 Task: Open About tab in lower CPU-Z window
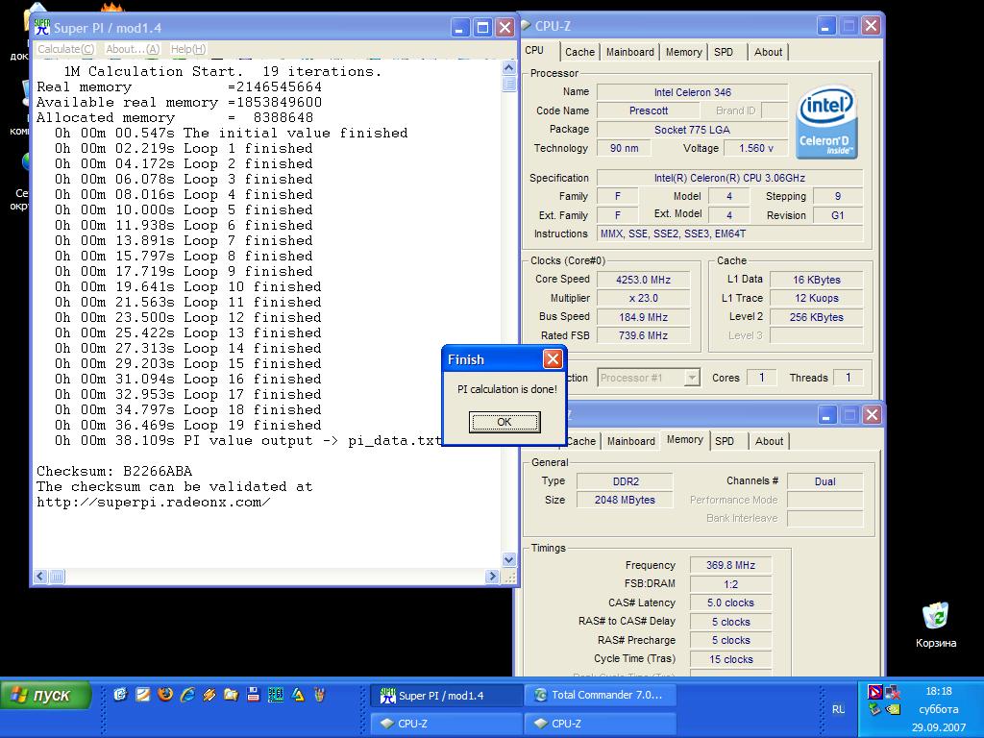(x=769, y=441)
